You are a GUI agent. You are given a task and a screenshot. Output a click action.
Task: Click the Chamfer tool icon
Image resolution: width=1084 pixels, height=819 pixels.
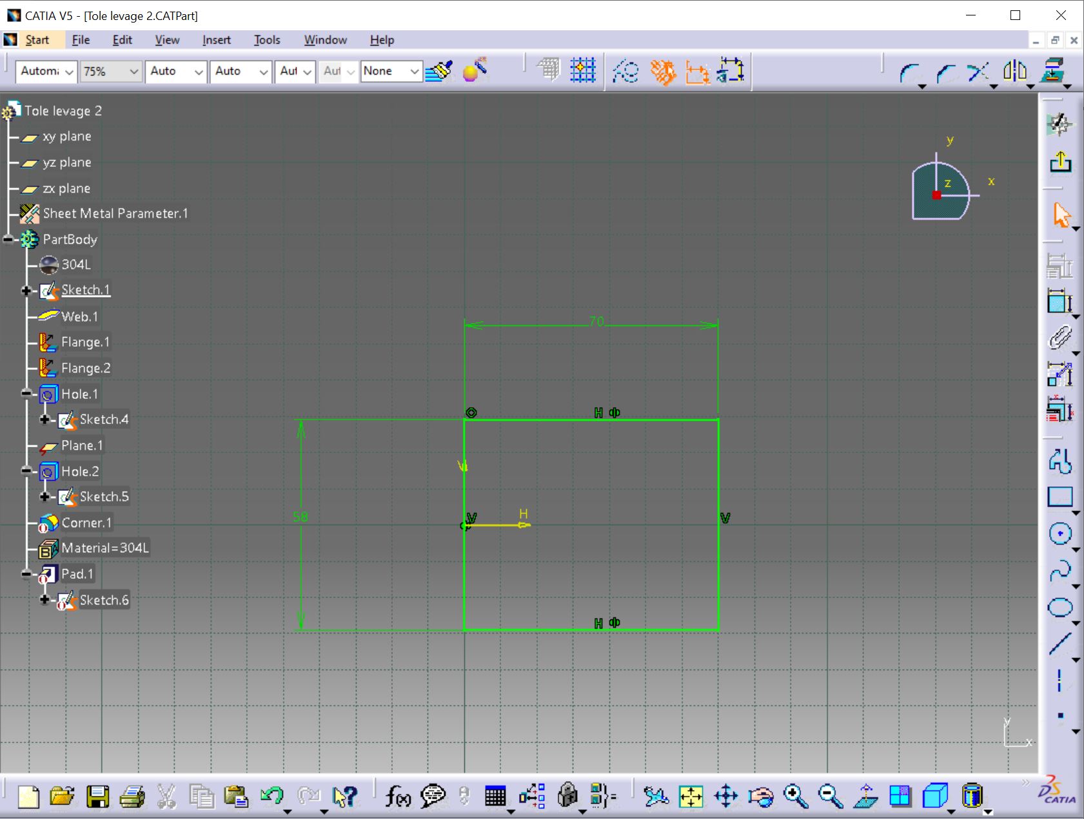point(945,73)
